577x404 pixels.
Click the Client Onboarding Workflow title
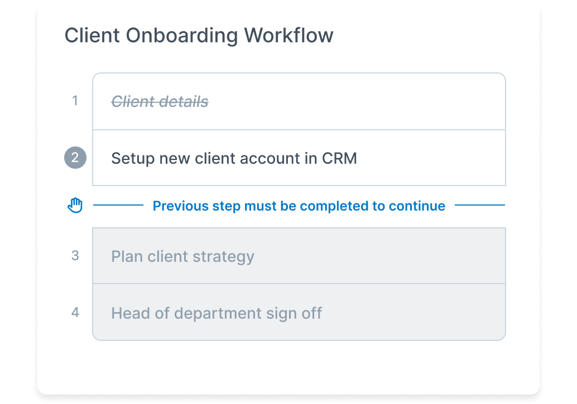point(199,36)
